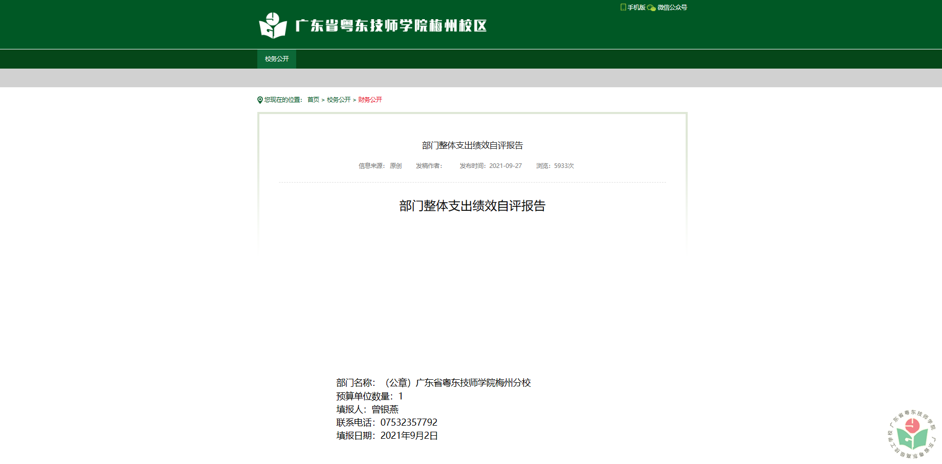Click the WeChat icon beside 微信公众号
The width and height of the screenshot is (942, 464).
coord(651,8)
